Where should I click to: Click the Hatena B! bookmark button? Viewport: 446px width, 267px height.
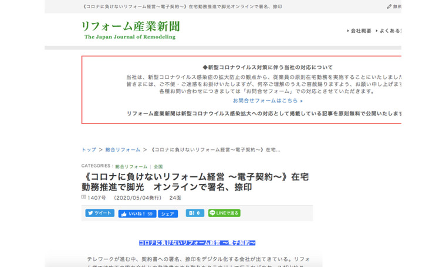point(194,214)
